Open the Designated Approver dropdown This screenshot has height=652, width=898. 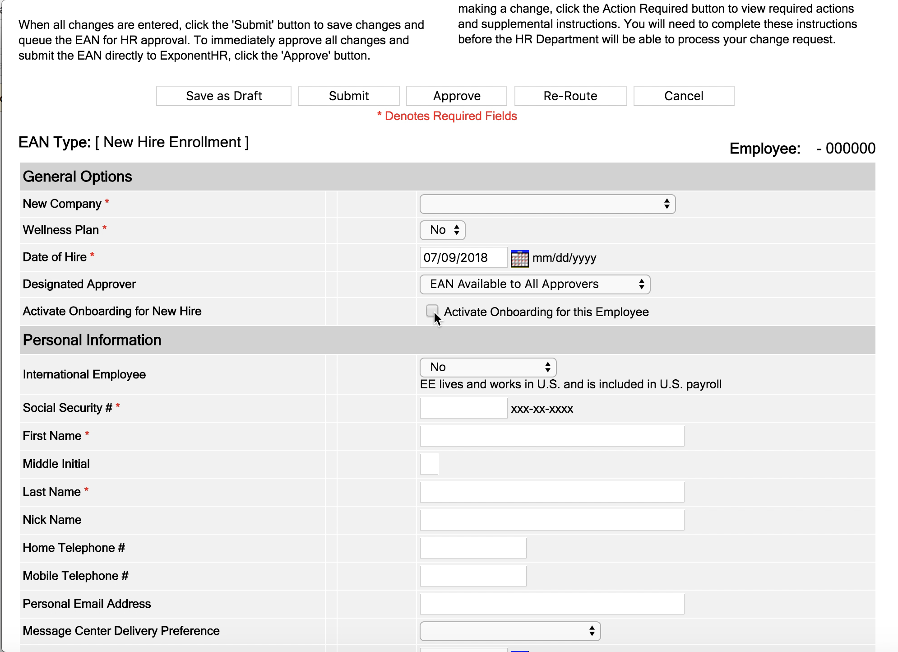535,284
